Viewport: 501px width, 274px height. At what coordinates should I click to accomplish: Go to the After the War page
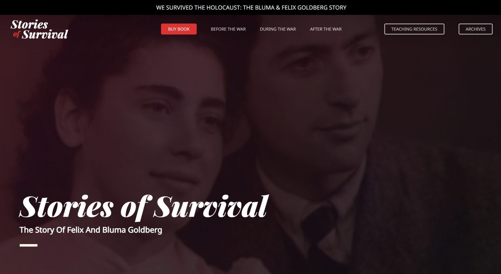coord(326,29)
